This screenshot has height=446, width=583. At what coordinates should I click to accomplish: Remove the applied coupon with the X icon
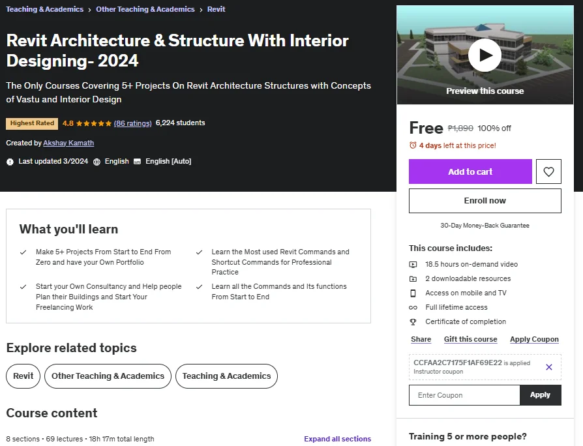(549, 367)
